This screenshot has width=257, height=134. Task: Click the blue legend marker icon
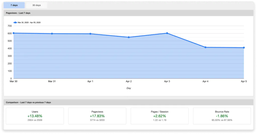[15, 22]
